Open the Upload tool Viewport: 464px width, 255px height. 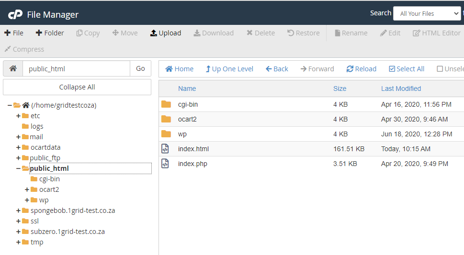(166, 33)
